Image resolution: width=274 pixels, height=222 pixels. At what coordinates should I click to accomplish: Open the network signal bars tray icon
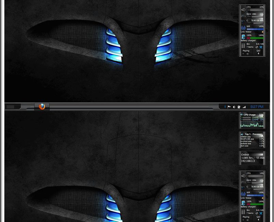244,107
